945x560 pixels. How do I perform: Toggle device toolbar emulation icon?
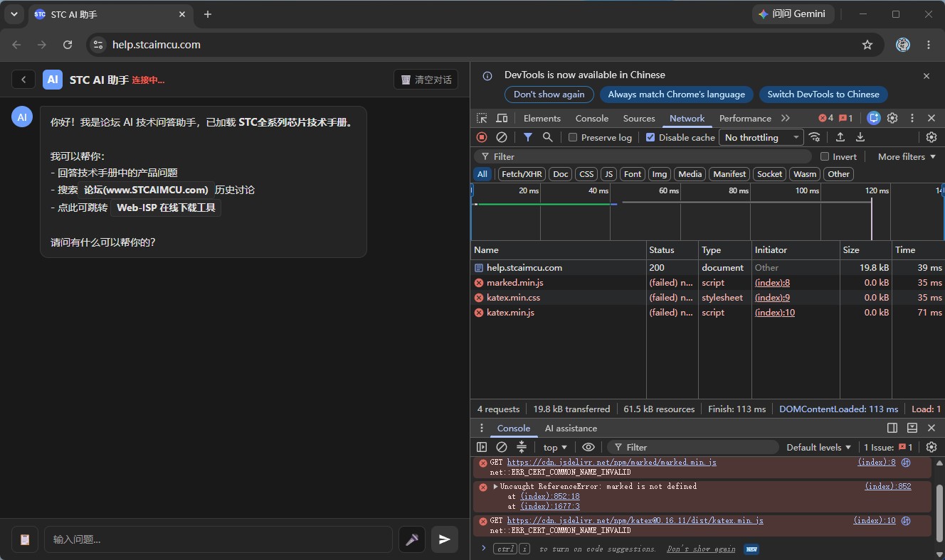tap(502, 118)
